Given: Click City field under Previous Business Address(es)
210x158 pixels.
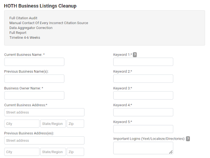Looking at the screenshot, I should 22,152.
